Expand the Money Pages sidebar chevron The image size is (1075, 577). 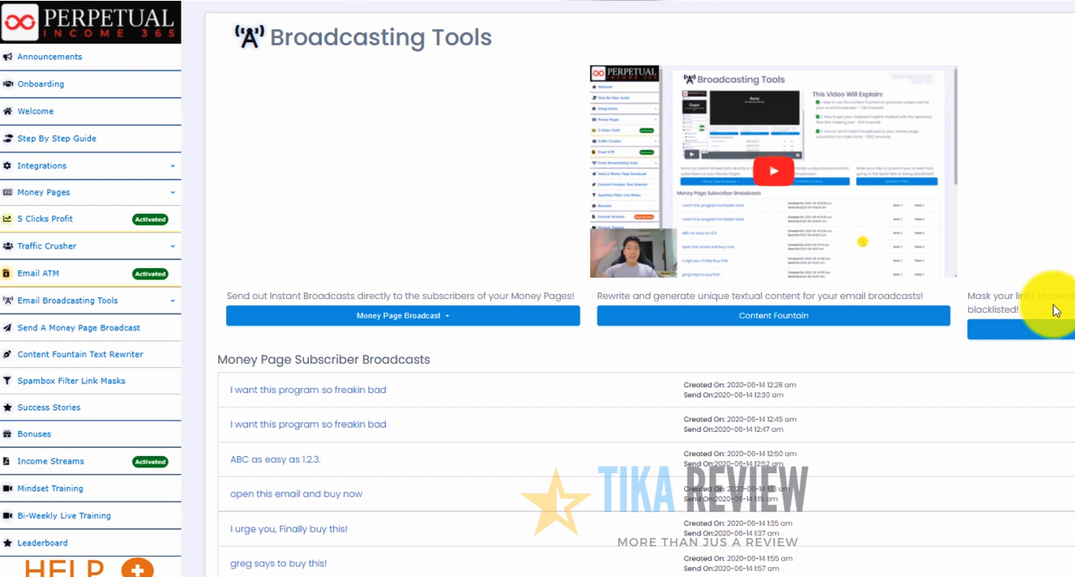(x=173, y=192)
